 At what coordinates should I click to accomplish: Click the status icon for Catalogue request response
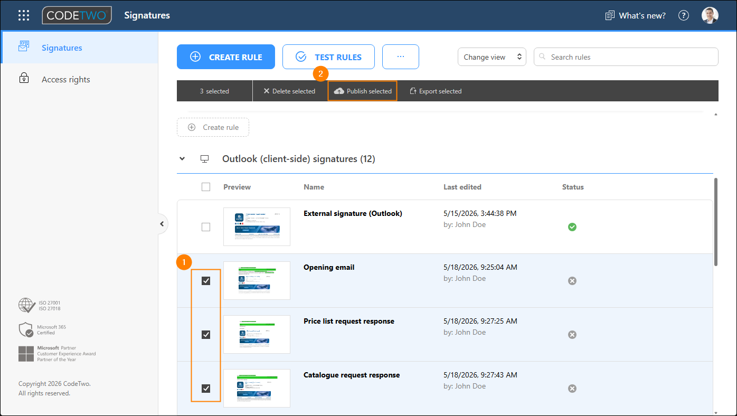pyautogui.click(x=572, y=389)
